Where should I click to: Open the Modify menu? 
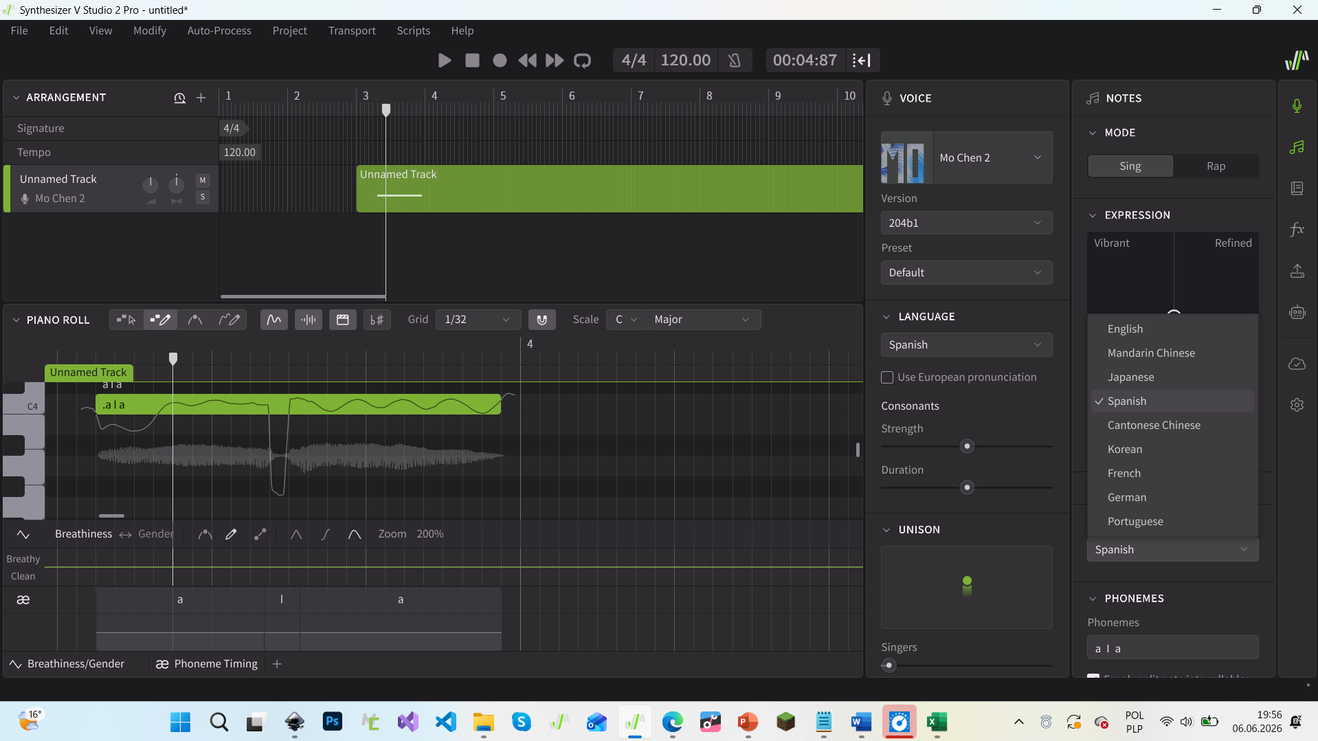(x=150, y=31)
